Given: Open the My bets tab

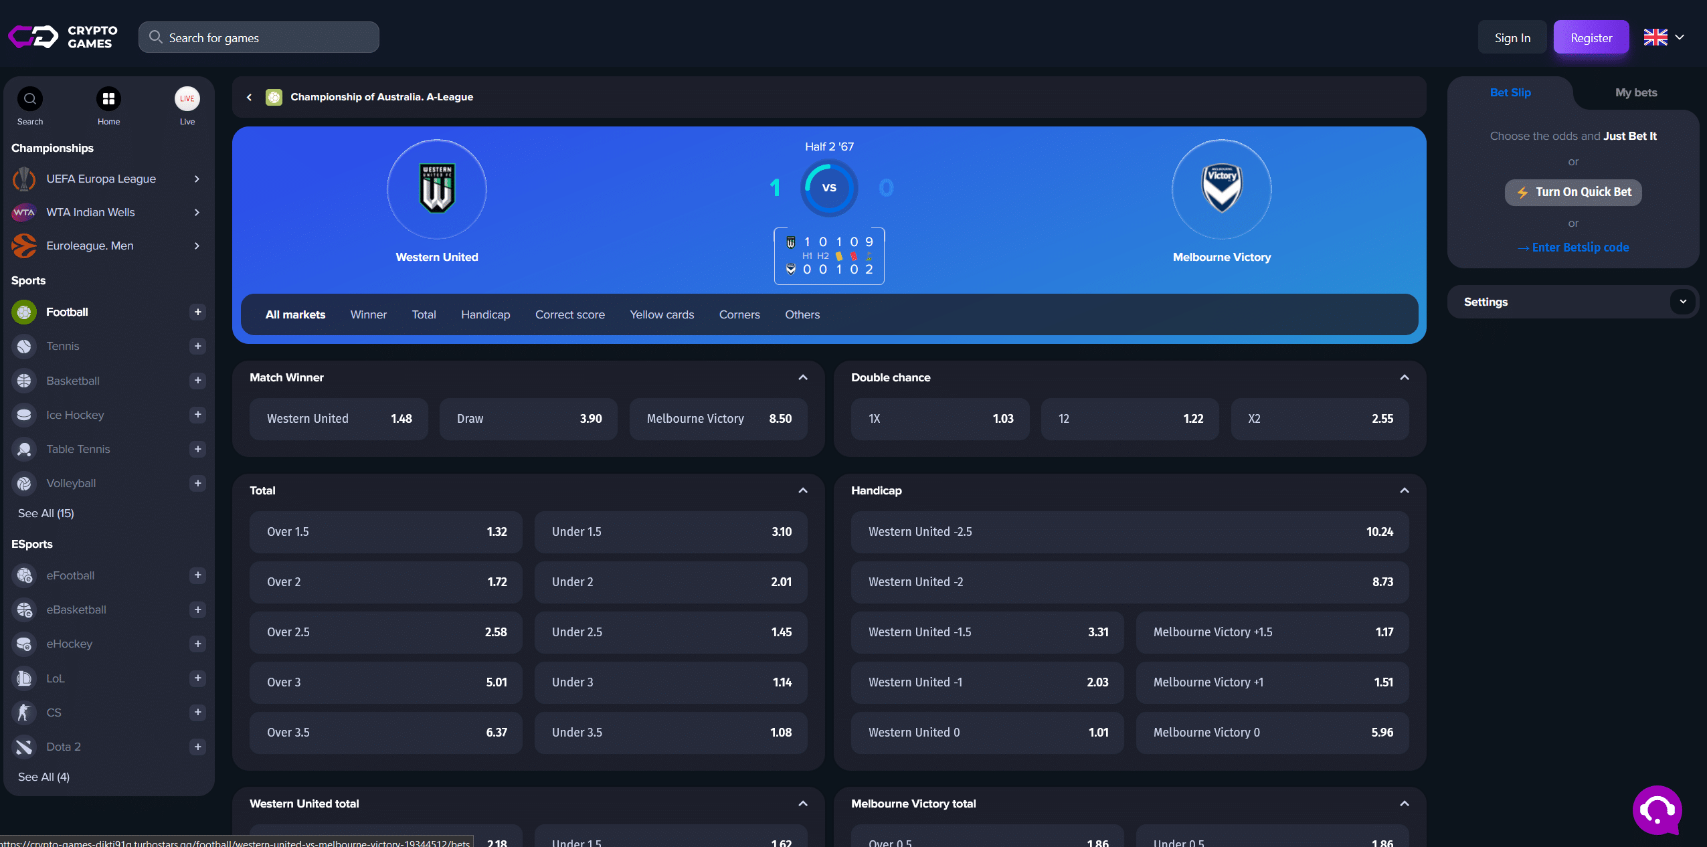Looking at the screenshot, I should [1635, 92].
